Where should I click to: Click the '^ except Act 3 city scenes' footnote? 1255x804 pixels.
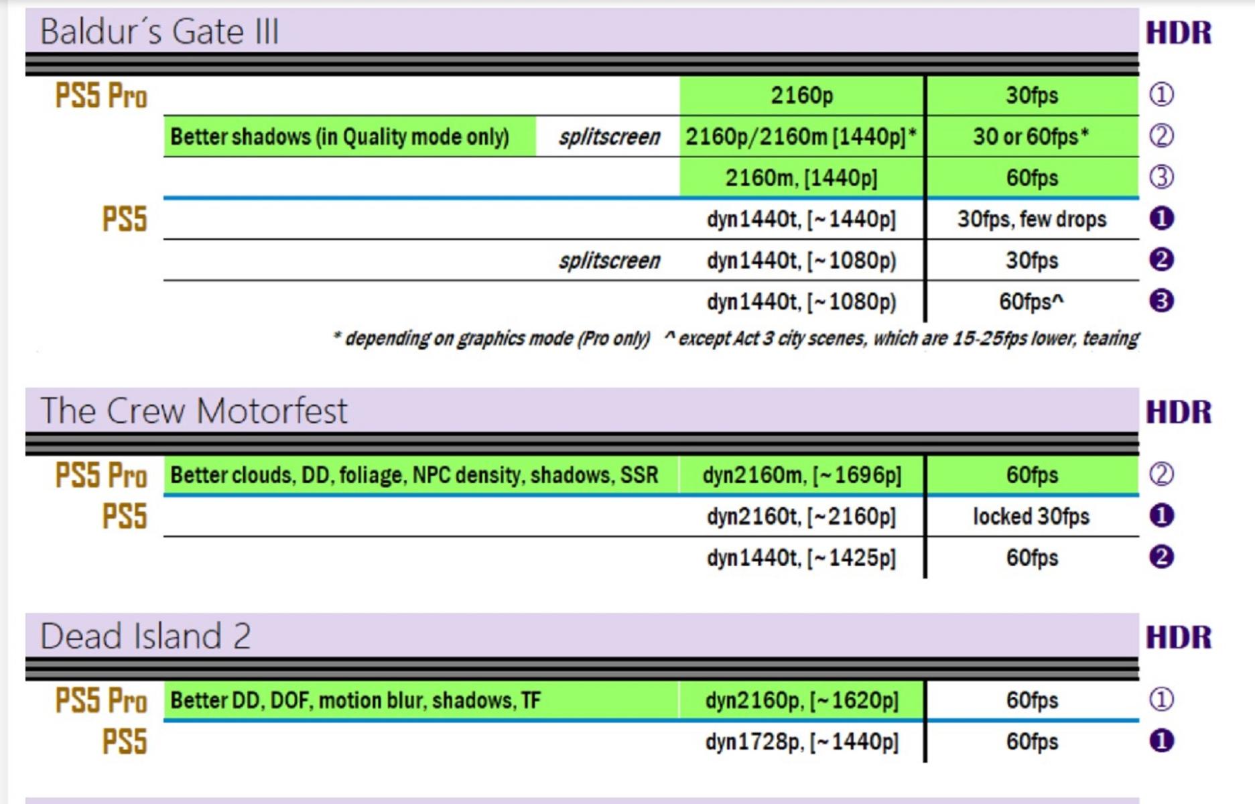(x=901, y=338)
